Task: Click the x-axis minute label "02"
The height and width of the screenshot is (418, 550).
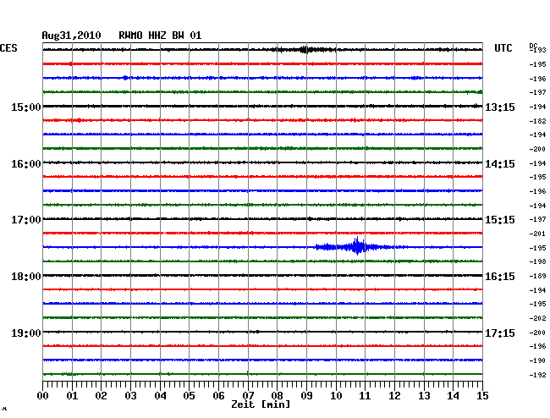Action: pyautogui.click(x=101, y=396)
